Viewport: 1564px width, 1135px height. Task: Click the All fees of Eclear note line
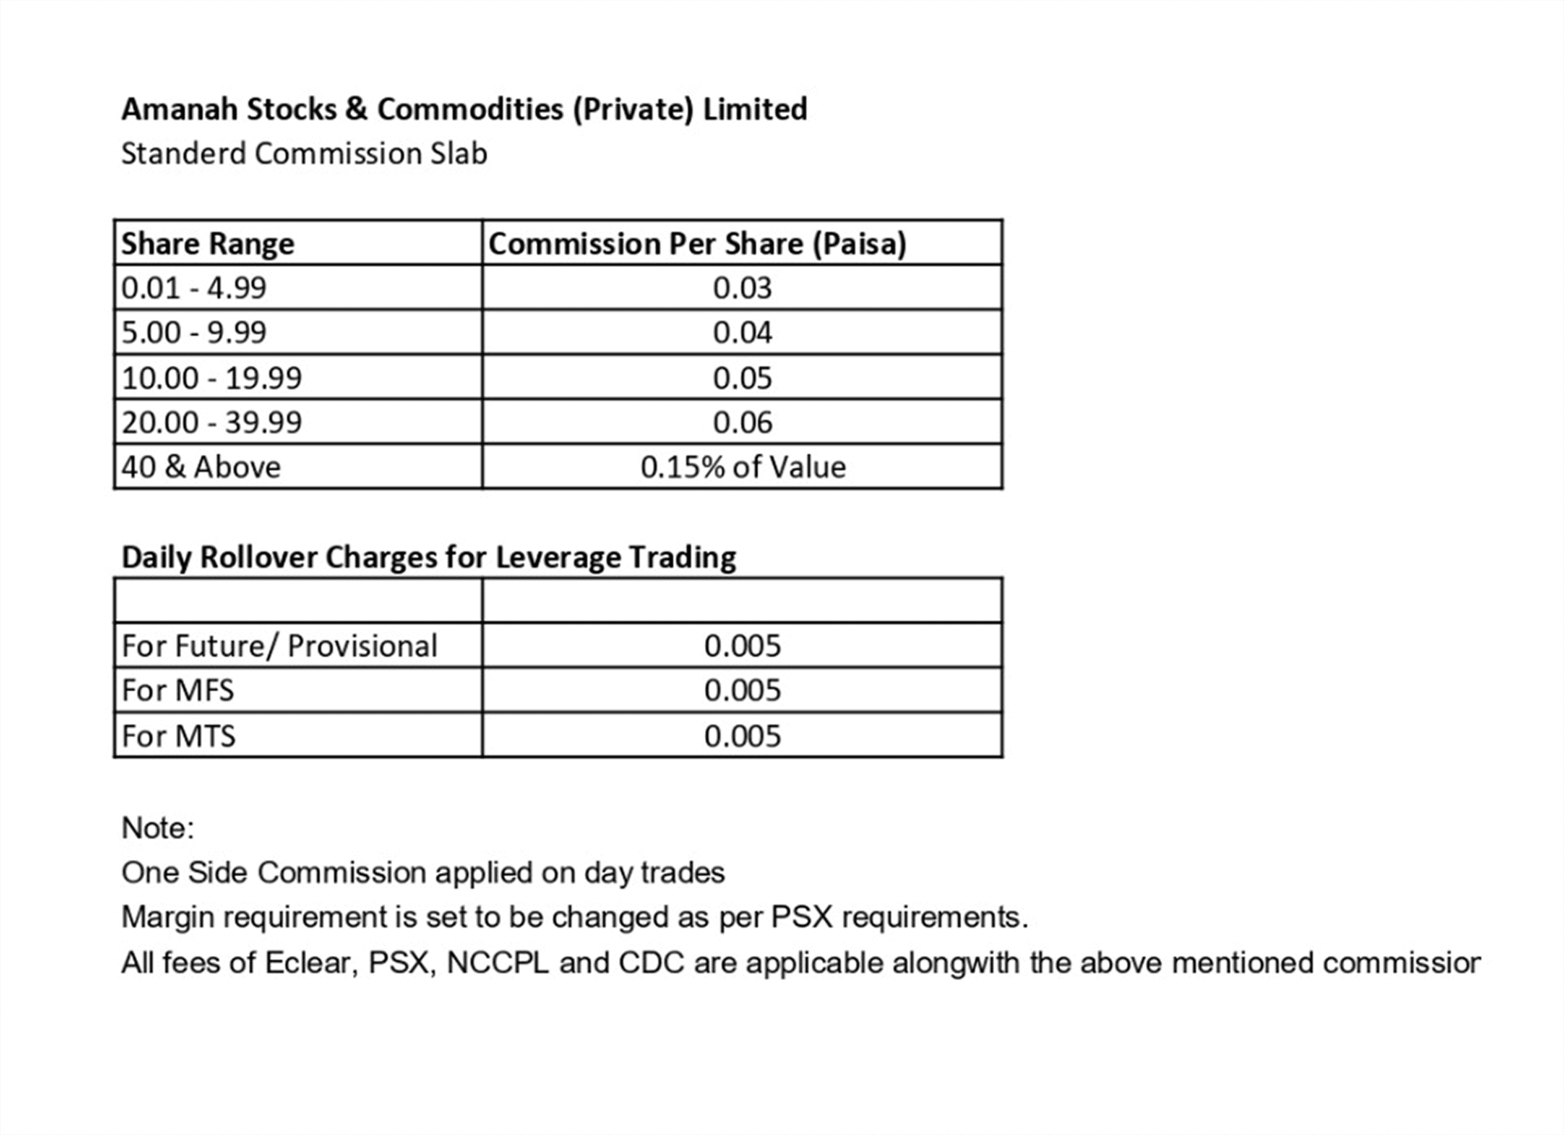(x=800, y=963)
